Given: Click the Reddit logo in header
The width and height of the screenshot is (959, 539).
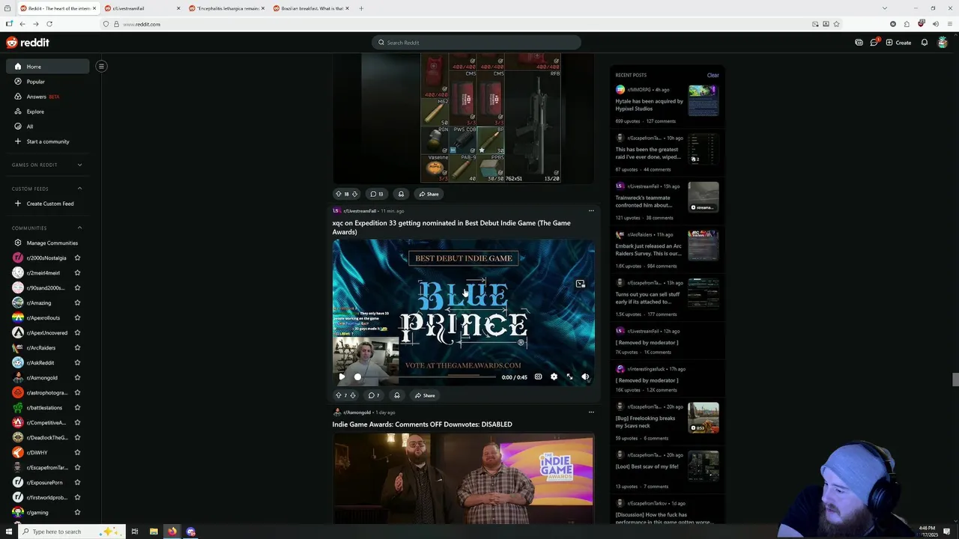Looking at the screenshot, I should pos(28,43).
